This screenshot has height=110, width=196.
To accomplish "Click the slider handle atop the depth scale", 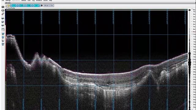I will coord(190,10).
